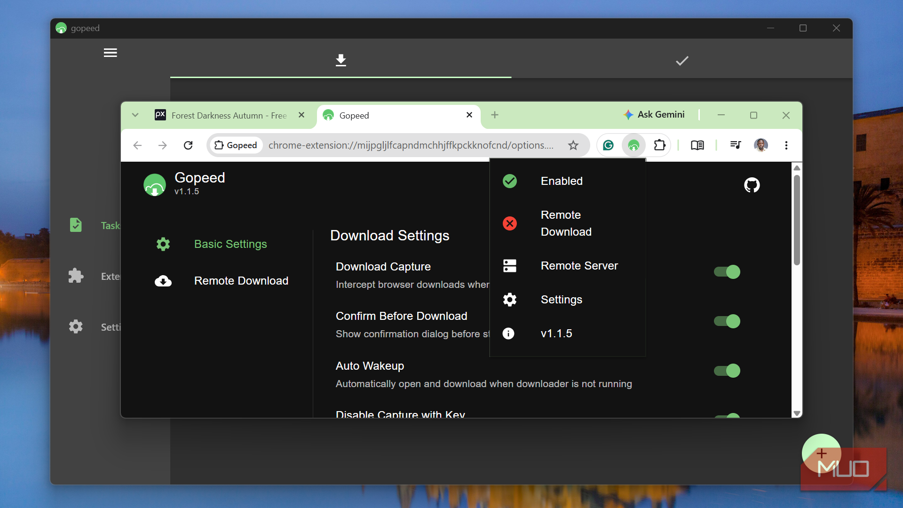Image resolution: width=903 pixels, height=508 pixels.
Task: Close the Forest Darkness Autumn tab
Action: click(x=301, y=115)
